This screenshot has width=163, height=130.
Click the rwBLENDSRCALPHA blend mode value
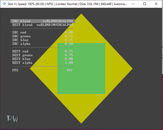(x=58, y=21)
